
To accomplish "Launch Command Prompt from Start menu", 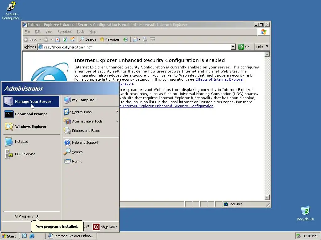I will point(31,114).
